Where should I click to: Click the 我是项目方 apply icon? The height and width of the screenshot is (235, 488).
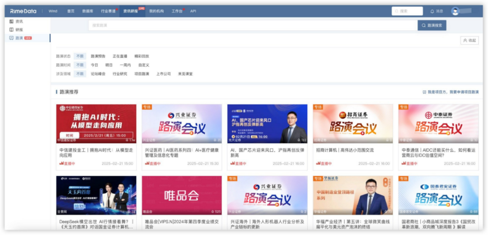point(424,92)
